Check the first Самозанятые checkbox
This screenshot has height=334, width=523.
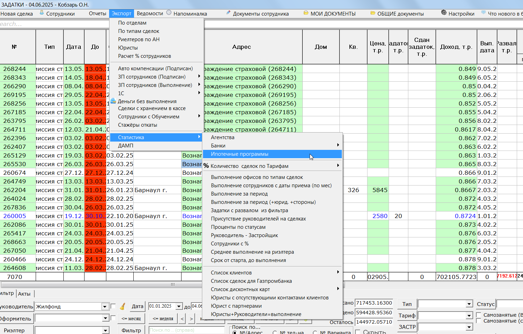click(x=479, y=315)
